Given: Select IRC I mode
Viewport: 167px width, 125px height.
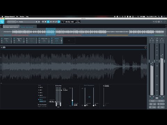Looking at the screenshot, I should (40, 90).
